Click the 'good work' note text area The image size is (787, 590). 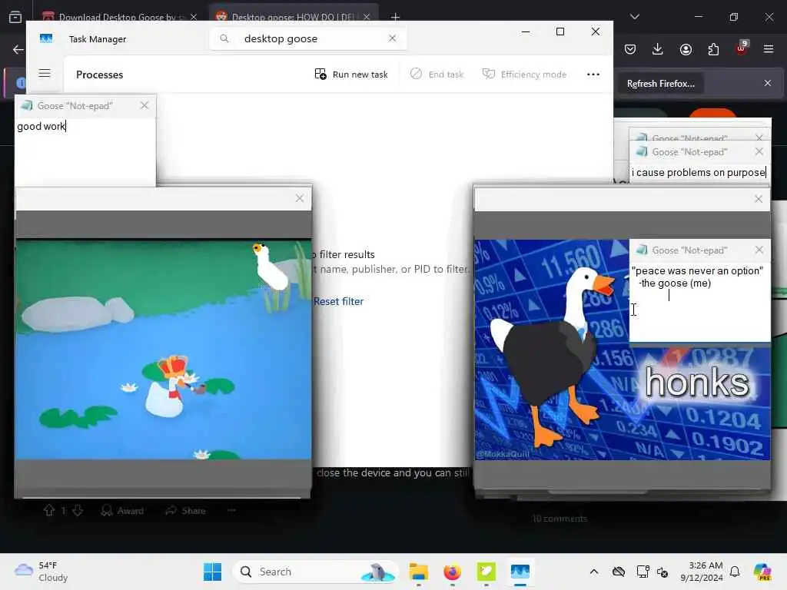click(85, 153)
